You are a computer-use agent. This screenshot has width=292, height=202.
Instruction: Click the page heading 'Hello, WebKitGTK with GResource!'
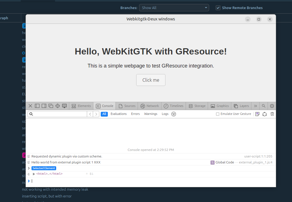[x=151, y=51]
